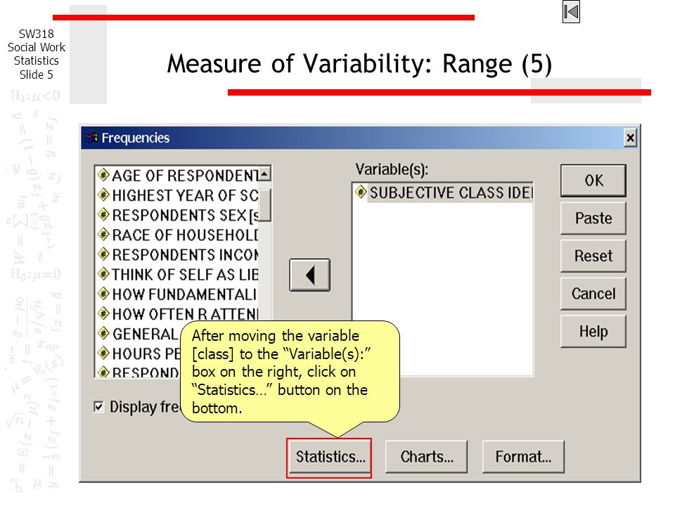
Task: Open the Statistics... dialog button
Action: click(x=329, y=457)
